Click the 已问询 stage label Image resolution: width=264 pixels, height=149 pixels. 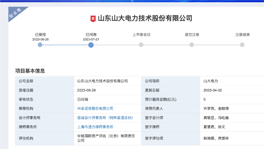91,34
